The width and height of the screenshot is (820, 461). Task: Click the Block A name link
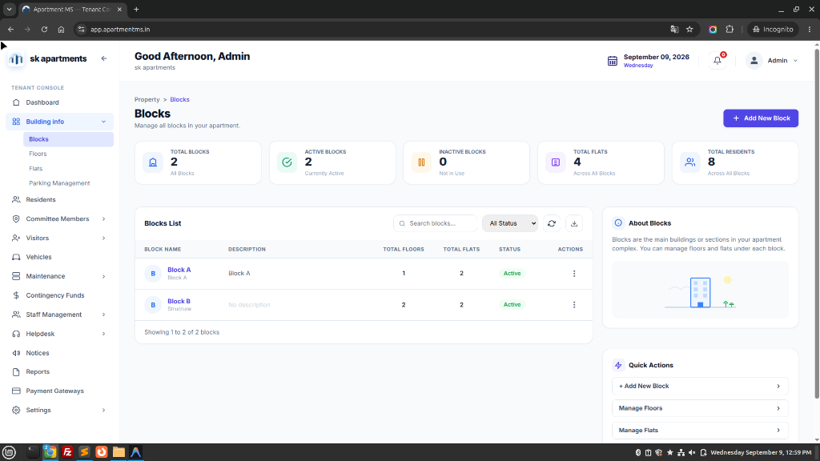click(179, 270)
